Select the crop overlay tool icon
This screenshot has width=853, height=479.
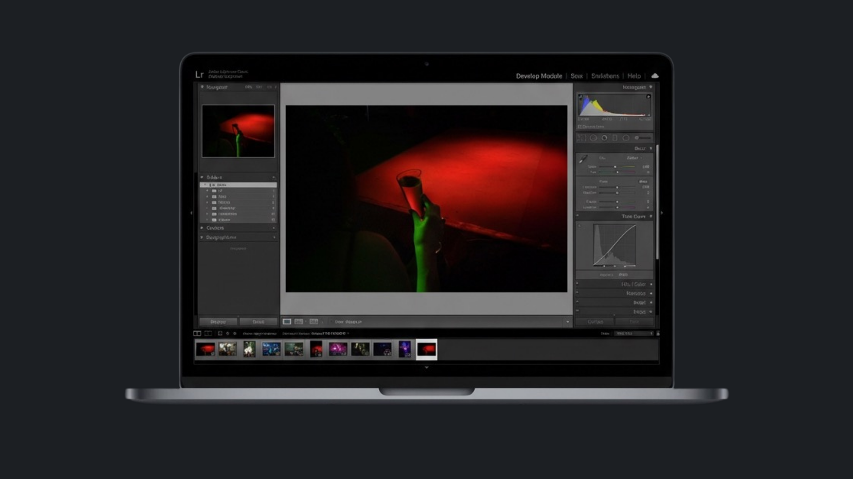point(582,138)
